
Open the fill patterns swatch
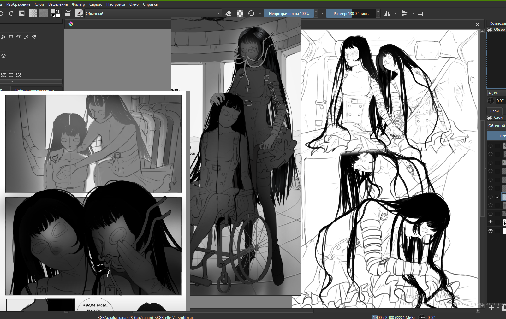point(44,13)
